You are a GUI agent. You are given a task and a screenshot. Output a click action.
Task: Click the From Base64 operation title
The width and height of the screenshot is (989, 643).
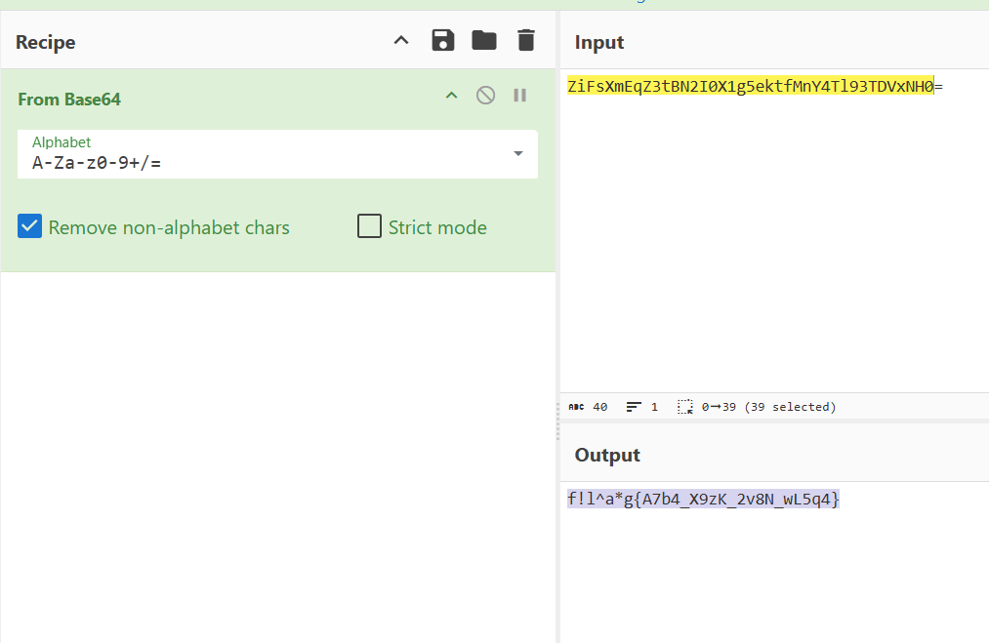[69, 100]
